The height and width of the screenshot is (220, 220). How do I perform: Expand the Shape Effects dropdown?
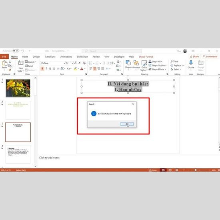(x=165, y=69)
